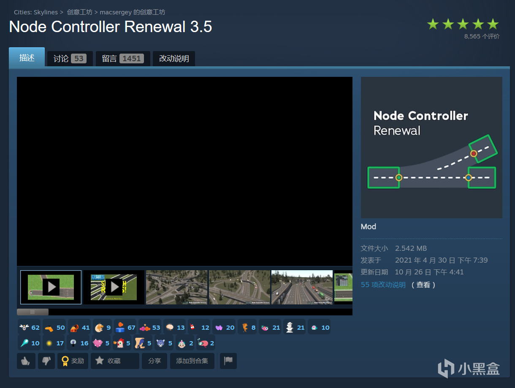Give an award with the 奖励 button

[73, 361]
